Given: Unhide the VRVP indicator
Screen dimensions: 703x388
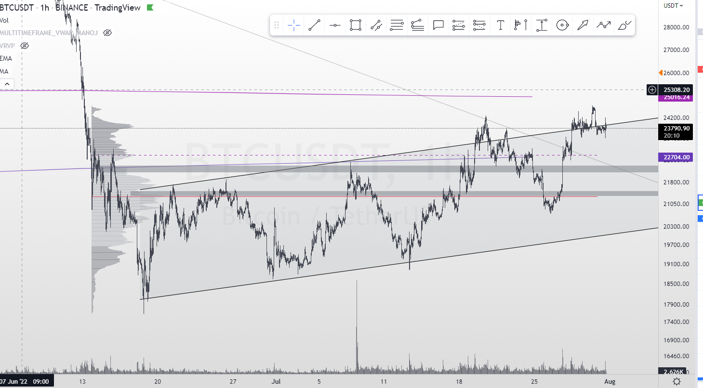Looking at the screenshot, I should [25, 46].
